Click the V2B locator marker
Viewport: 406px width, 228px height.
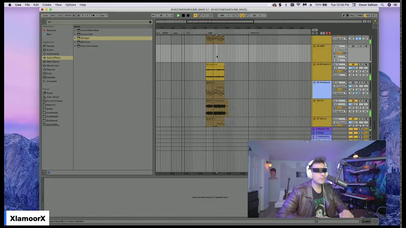(x=209, y=33)
